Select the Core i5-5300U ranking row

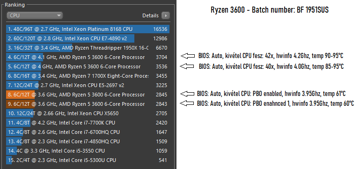88,160
